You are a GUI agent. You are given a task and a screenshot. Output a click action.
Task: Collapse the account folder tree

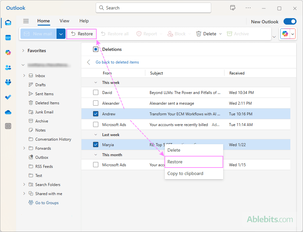pos(23,65)
